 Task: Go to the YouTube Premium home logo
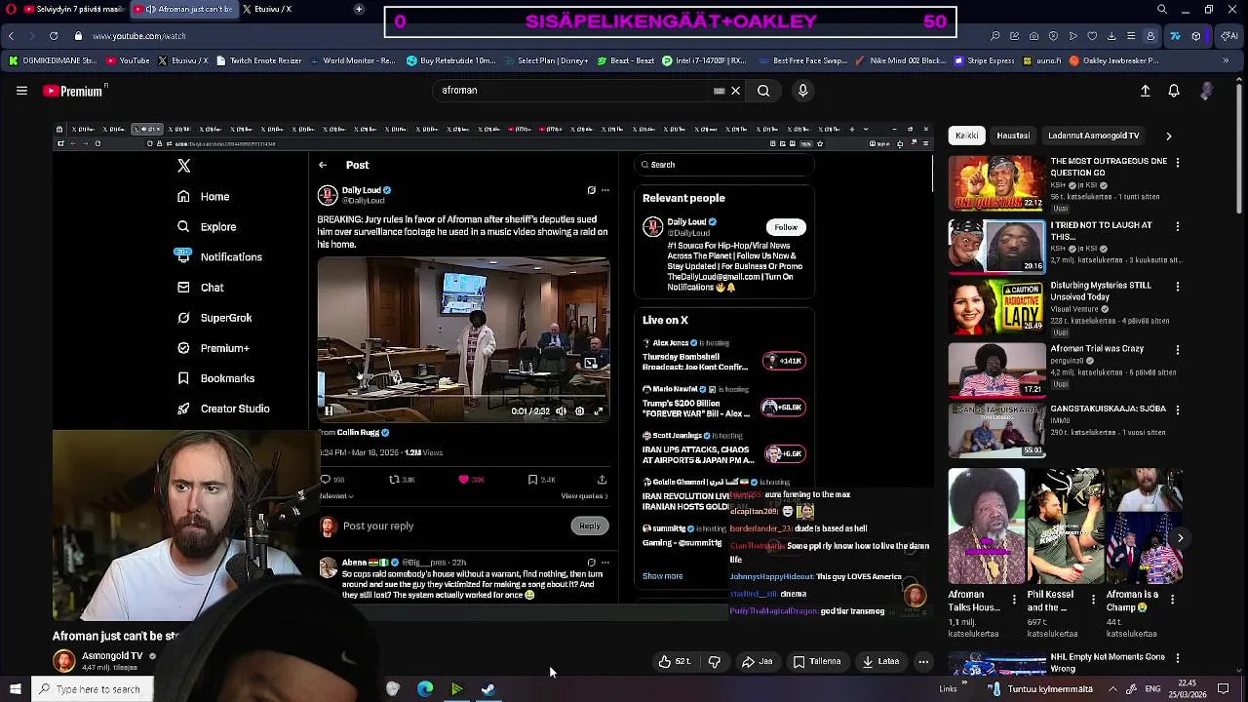click(74, 91)
